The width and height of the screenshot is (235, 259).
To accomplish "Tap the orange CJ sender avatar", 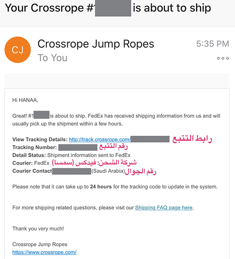I will [18, 50].
